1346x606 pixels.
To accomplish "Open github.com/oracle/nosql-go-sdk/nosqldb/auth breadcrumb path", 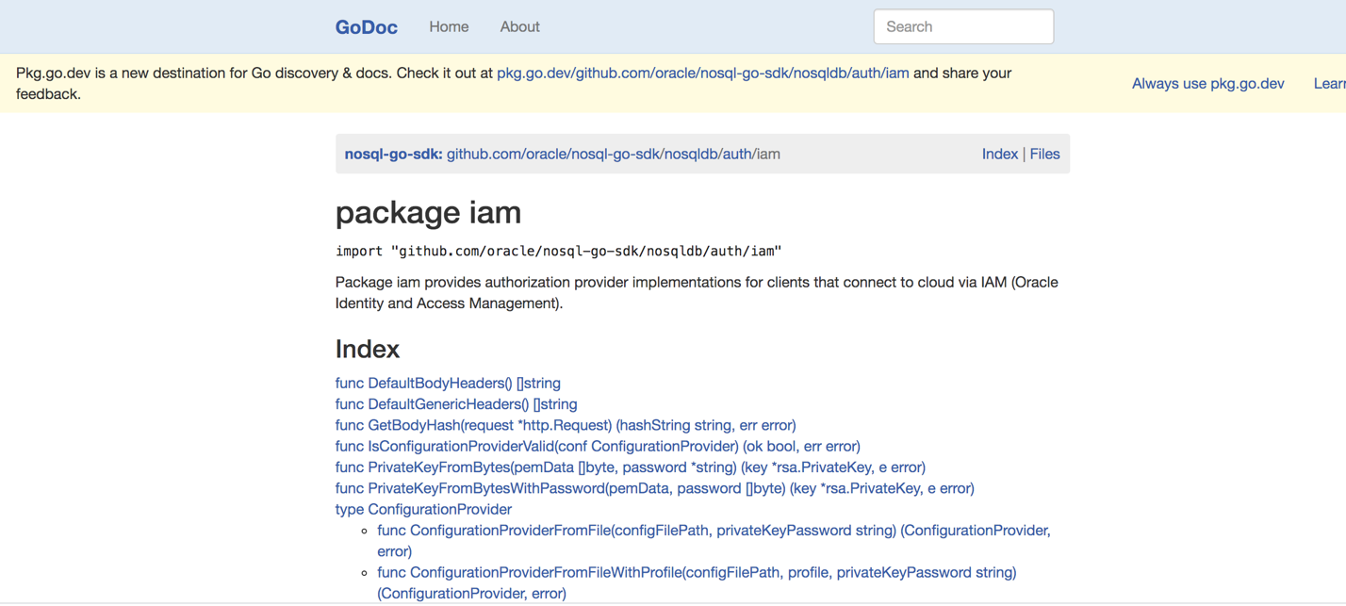I will tap(599, 155).
